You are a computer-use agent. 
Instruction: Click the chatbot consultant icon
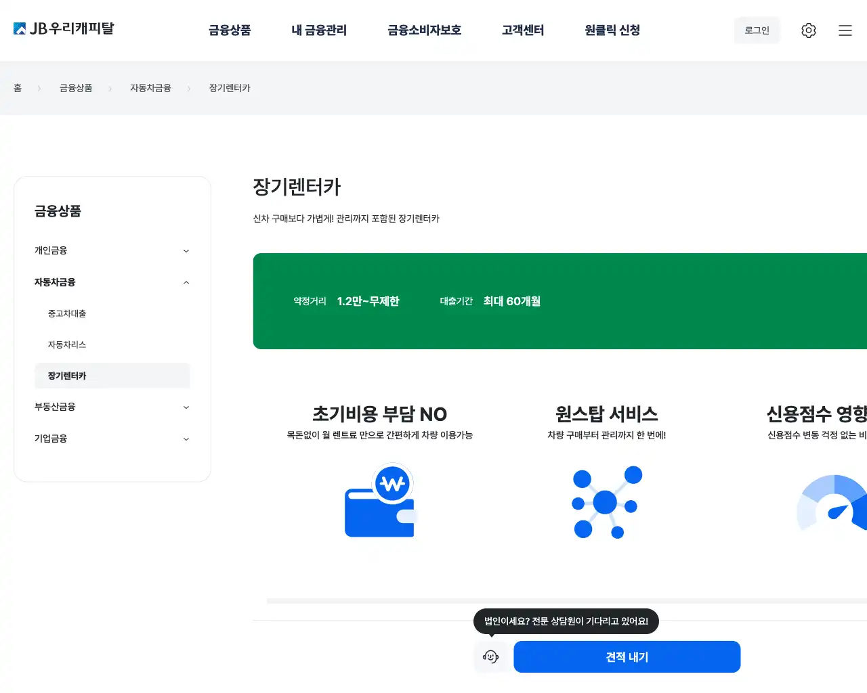click(491, 656)
